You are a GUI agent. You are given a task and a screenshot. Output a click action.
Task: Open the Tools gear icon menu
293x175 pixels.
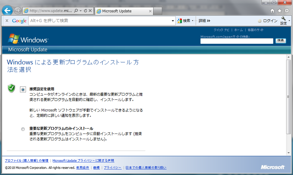pyautogui.click(x=287, y=11)
